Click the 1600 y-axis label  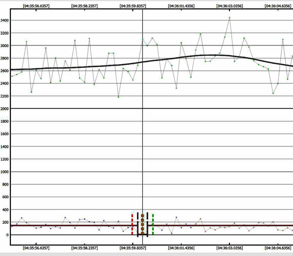click(4, 134)
